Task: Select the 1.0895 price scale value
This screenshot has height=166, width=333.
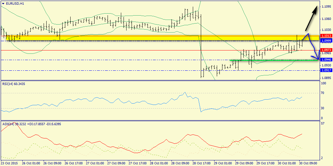Action: point(326,78)
